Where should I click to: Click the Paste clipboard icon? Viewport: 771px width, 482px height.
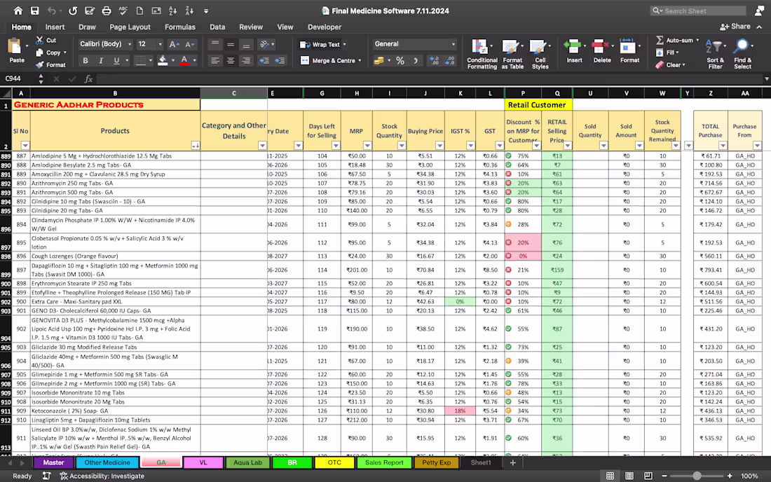pyautogui.click(x=15, y=46)
